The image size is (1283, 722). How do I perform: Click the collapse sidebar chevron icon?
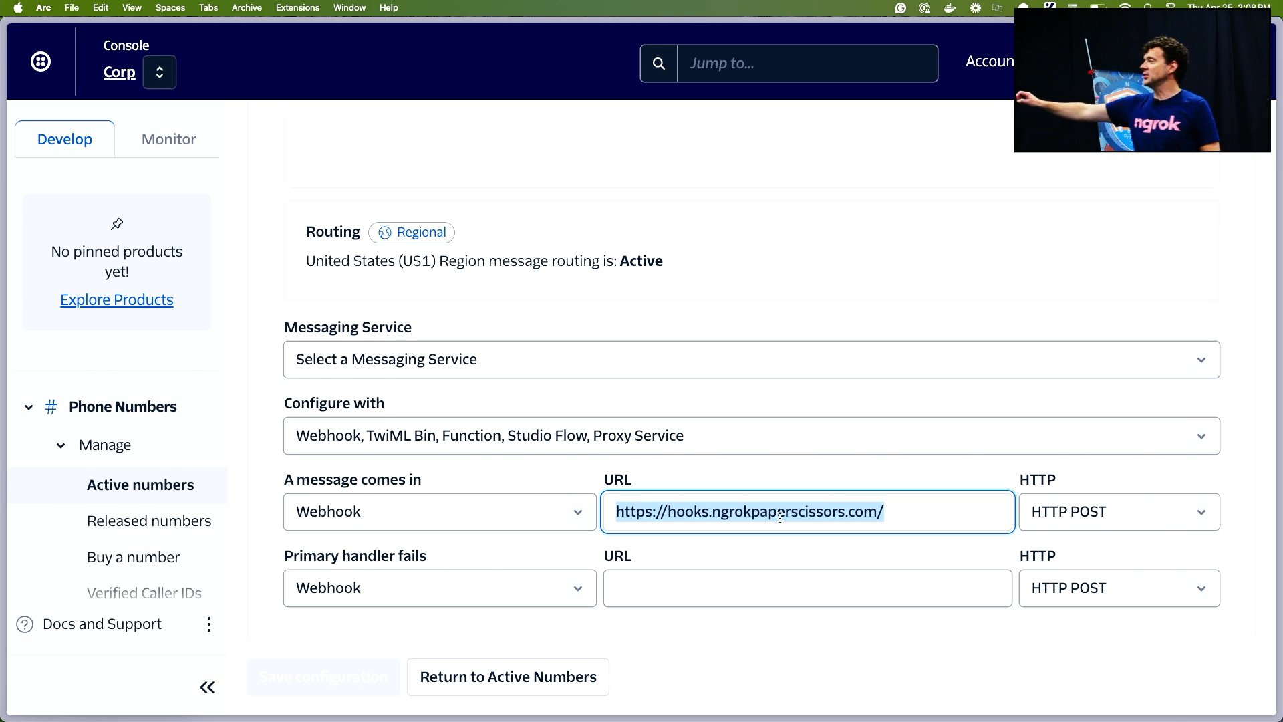207,687
